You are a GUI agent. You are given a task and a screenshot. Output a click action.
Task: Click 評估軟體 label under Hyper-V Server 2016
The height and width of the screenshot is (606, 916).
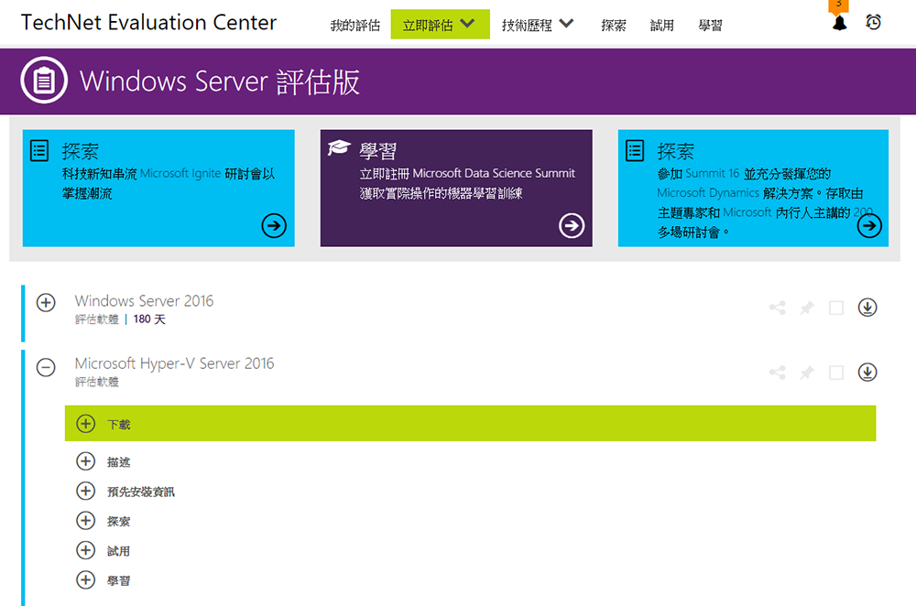[97, 382]
